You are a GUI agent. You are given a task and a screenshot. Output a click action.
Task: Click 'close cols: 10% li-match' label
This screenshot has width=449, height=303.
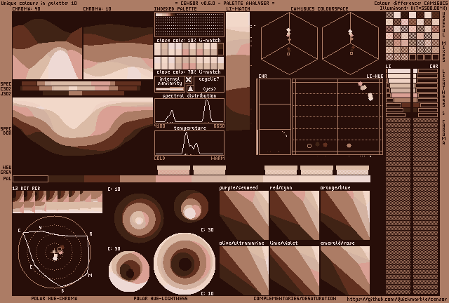pos(189,41)
